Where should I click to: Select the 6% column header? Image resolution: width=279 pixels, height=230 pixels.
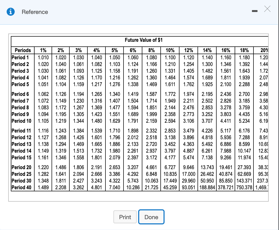tap(133, 50)
